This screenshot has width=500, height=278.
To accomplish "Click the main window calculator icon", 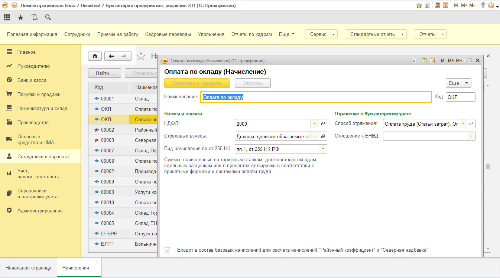I will click(x=438, y=5).
